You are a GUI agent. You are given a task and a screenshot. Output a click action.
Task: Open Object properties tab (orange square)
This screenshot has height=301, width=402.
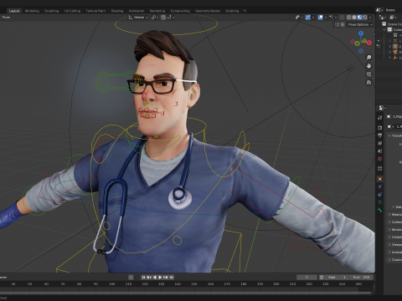tap(379, 179)
